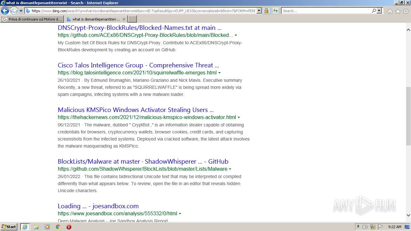Open DNSCrypt-Proxy-BlockRules Blocked-Names.txt result

pos(139,28)
